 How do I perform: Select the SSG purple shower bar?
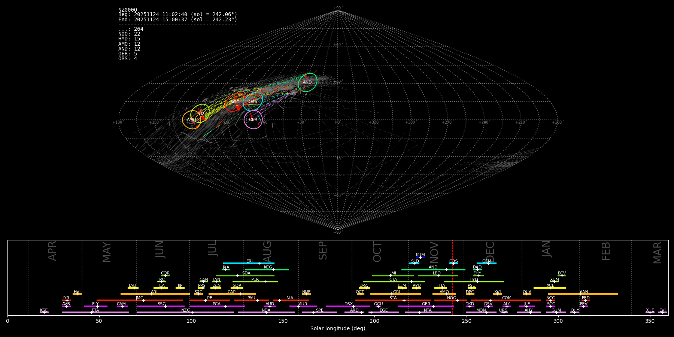tap(161, 306)
